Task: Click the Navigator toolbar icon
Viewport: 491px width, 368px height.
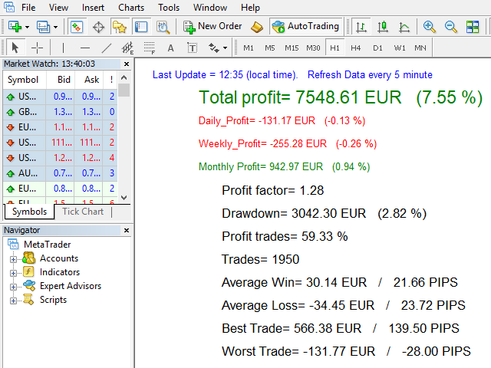Action: coord(120,27)
